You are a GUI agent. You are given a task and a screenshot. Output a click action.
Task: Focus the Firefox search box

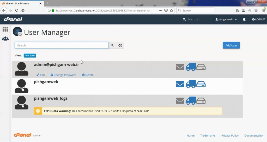(x=195, y=10)
